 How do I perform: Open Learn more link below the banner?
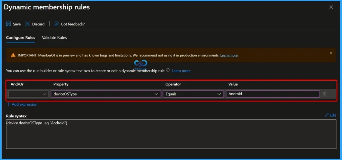pos(181,71)
